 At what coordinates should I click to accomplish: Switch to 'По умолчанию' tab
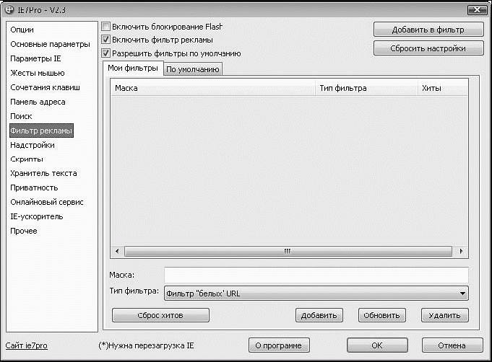pyautogui.click(x=192, y=69)
